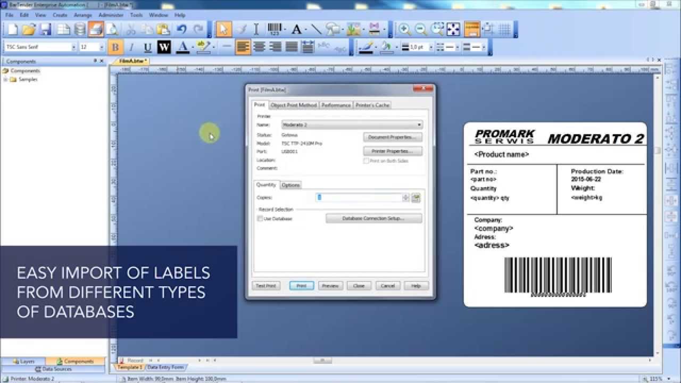Save with the floppy disk icon
Image resolution: width=681 pixels, height=383 pixels.
[46, 29]
